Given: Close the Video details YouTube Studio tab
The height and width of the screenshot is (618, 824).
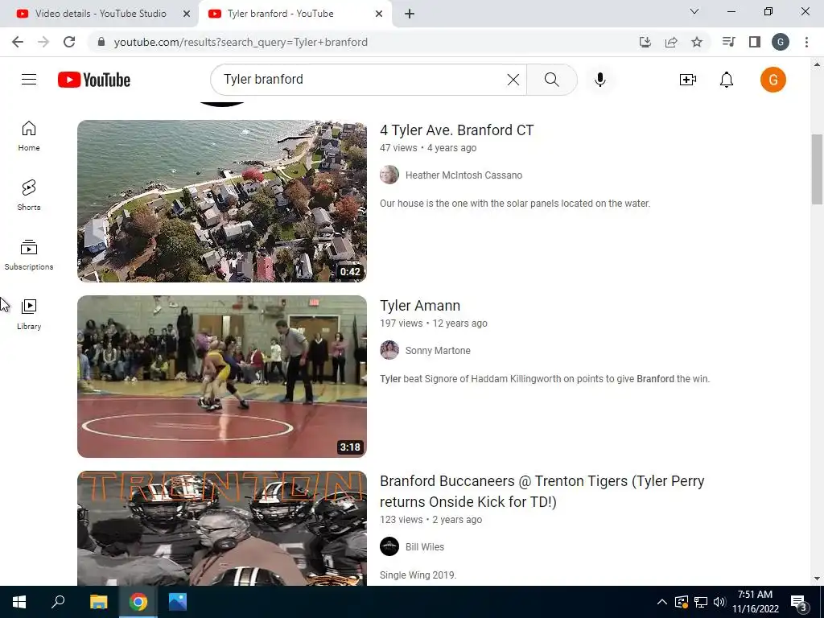Looking at the screenshot, I should [187, 14].
